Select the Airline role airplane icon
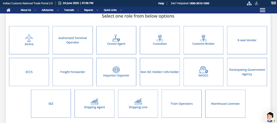Viewport: 277px width, 123px height. 29,38
